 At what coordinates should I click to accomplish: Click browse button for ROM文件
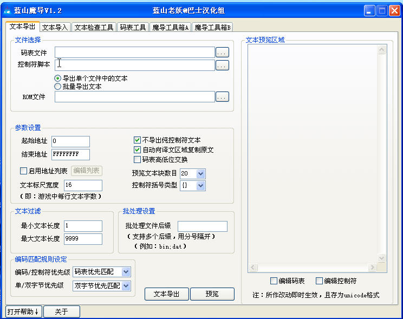(222, 97)
